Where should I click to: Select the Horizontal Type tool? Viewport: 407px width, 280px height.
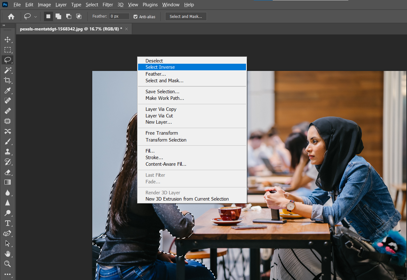(x=8, y=223)
